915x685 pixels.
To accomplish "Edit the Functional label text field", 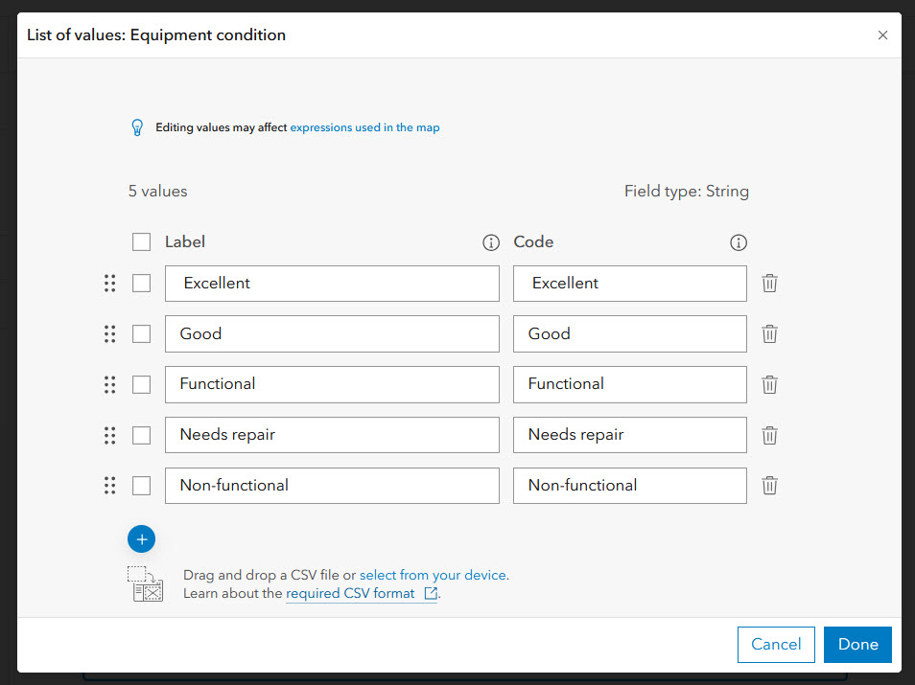I will [332, 384].
